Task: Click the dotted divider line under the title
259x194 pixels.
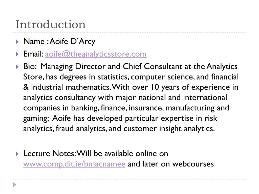Action: (x=129, y=32)
